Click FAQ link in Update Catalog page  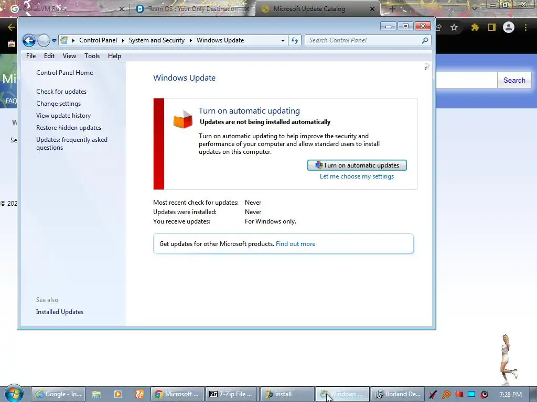11,101
